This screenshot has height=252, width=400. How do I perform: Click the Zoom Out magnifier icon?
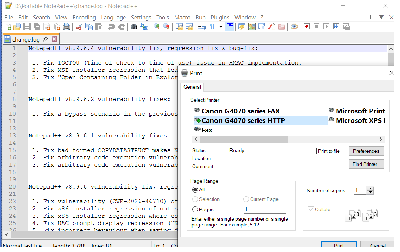click(x=166, y=27)
